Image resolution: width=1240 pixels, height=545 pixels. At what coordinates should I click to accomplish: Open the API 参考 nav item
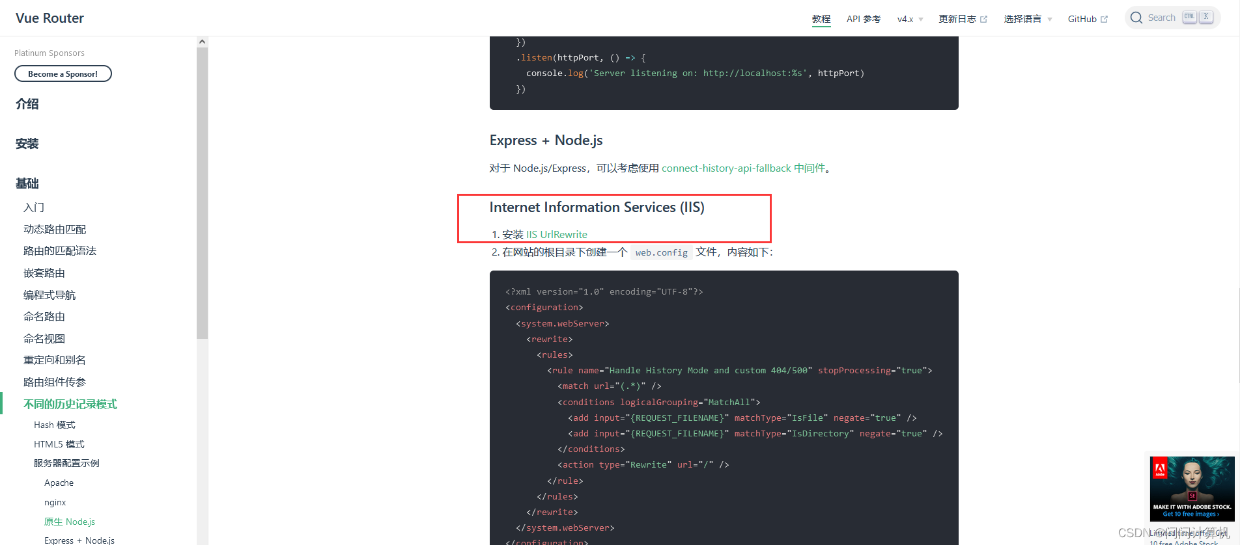(x=864, y=19)
